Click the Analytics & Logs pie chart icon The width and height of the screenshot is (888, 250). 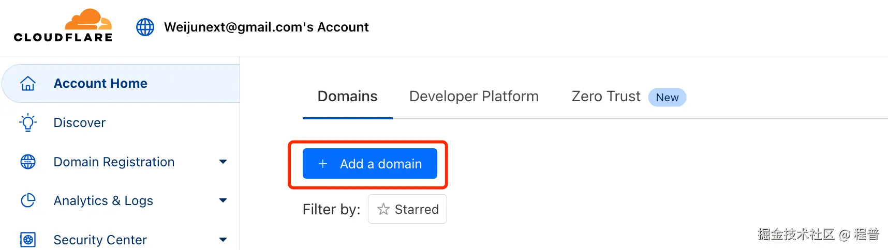click(x=28, y=200)
